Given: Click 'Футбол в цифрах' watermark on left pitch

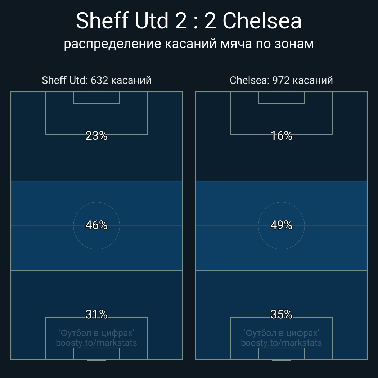Looking at the screenshot, I should [96, 333].
